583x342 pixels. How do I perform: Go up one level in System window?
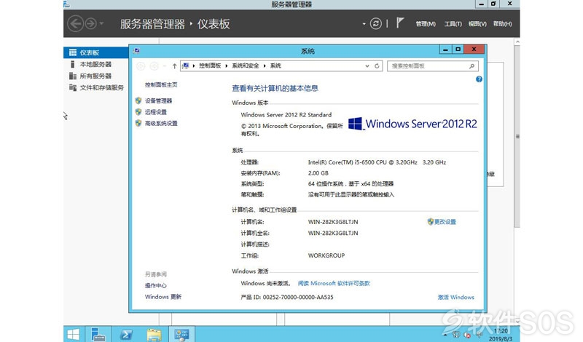pos(174,65)
